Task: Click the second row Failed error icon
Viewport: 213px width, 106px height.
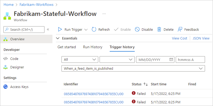Action: (134, 101)
